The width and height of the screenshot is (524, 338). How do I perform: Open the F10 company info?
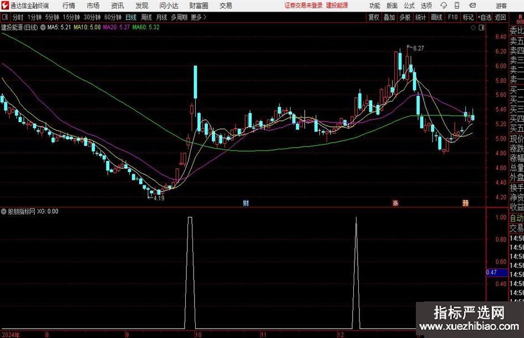pyautogui.click(x=453, y=17)
